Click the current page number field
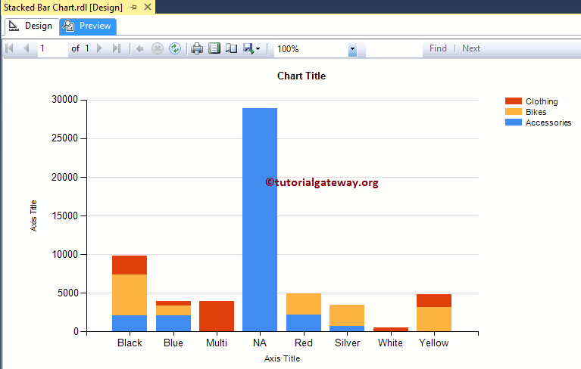The width and height of the screenshot is (581, 369). pos(52,49)
